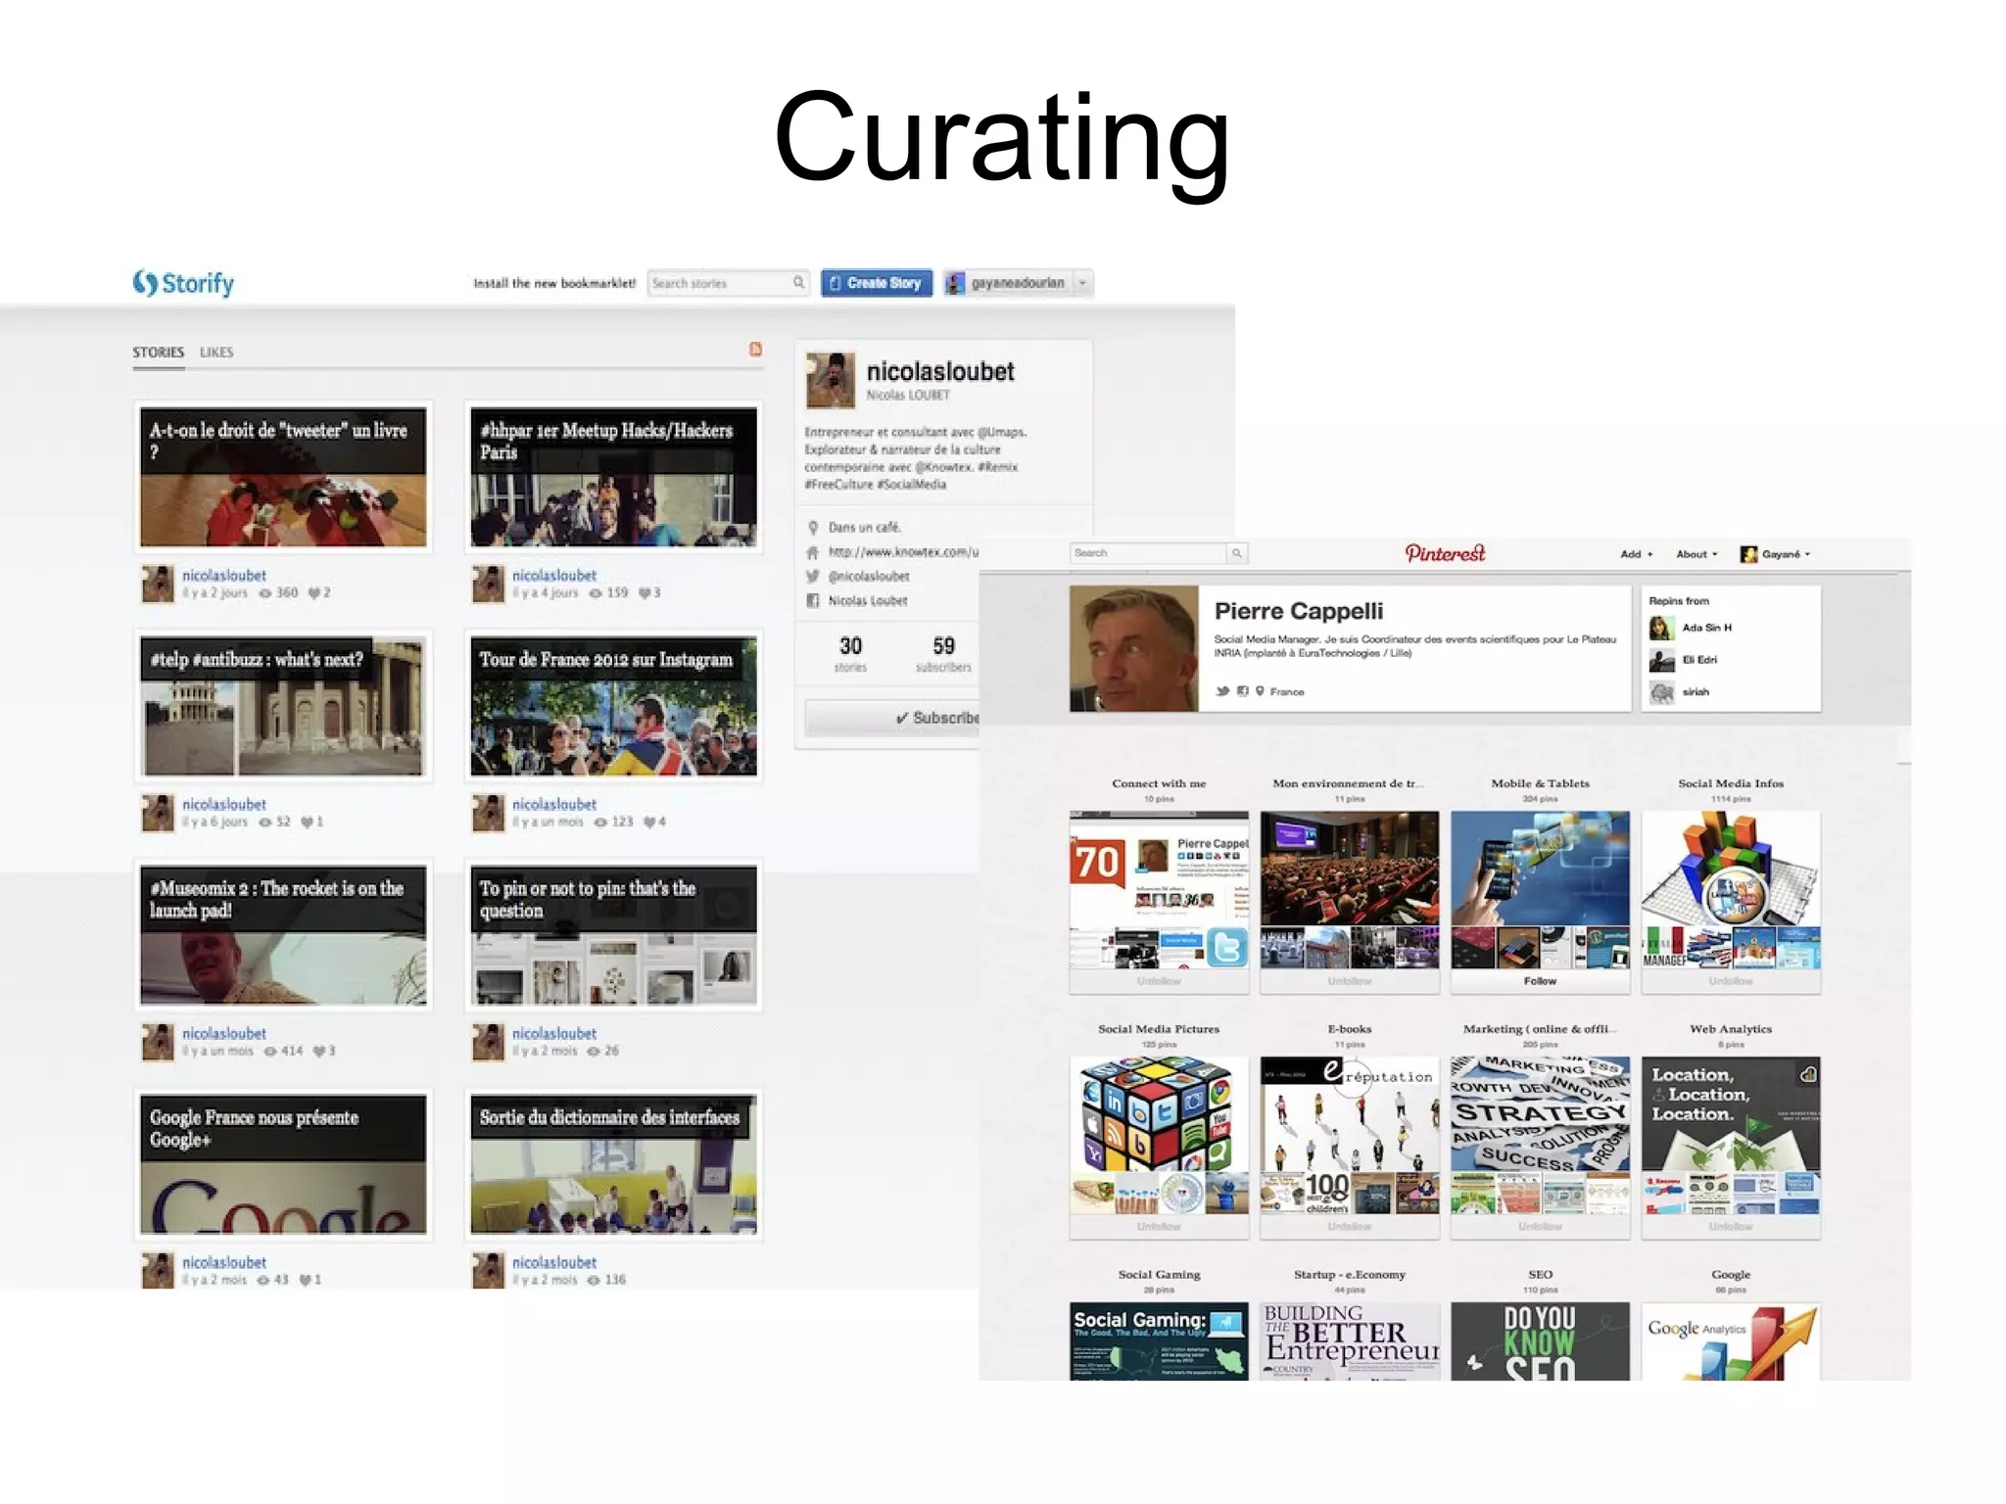Image resolution: width=2006 pixels, height=1504 pixels.
Task: Open Pierre Cappelli profile photo
Action: click(1134, 648)
